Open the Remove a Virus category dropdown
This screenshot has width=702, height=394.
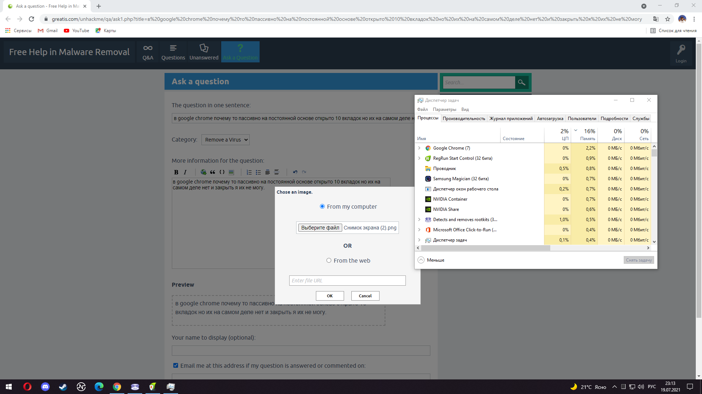click(x=226, y=140)
